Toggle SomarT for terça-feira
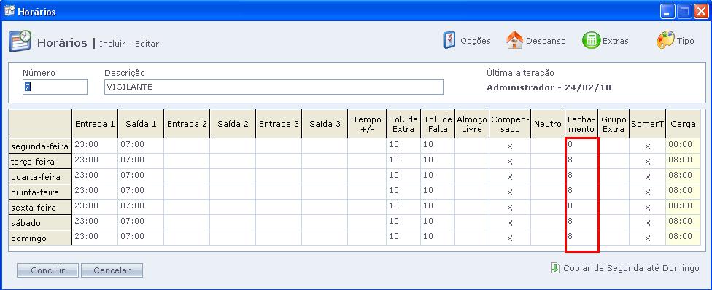 click(648, 162)
